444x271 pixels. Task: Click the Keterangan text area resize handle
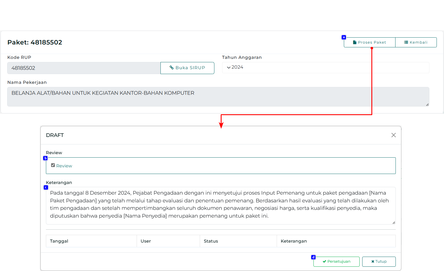click(x=394, y=223)
